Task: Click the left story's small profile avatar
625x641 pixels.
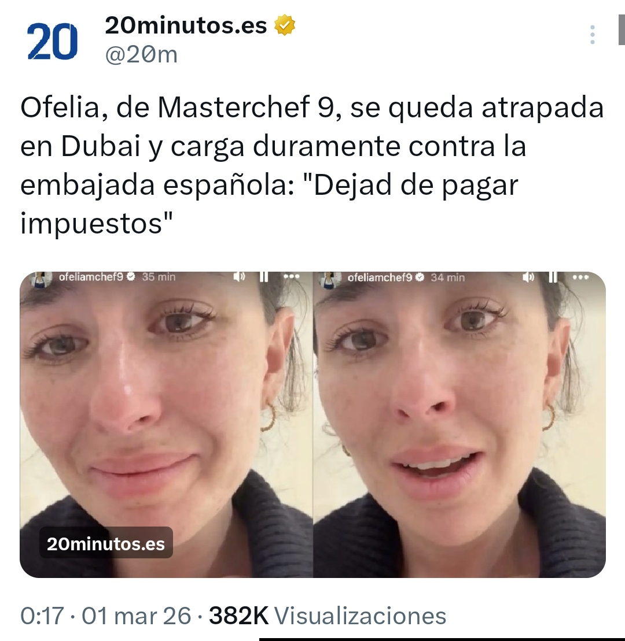Action: [41, 280]
